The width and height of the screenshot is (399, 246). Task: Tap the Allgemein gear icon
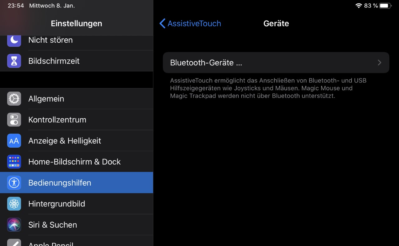click(14, 99)
